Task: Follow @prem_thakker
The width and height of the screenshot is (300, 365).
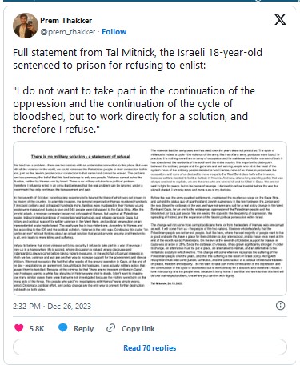Action: [x=114, y=32]
